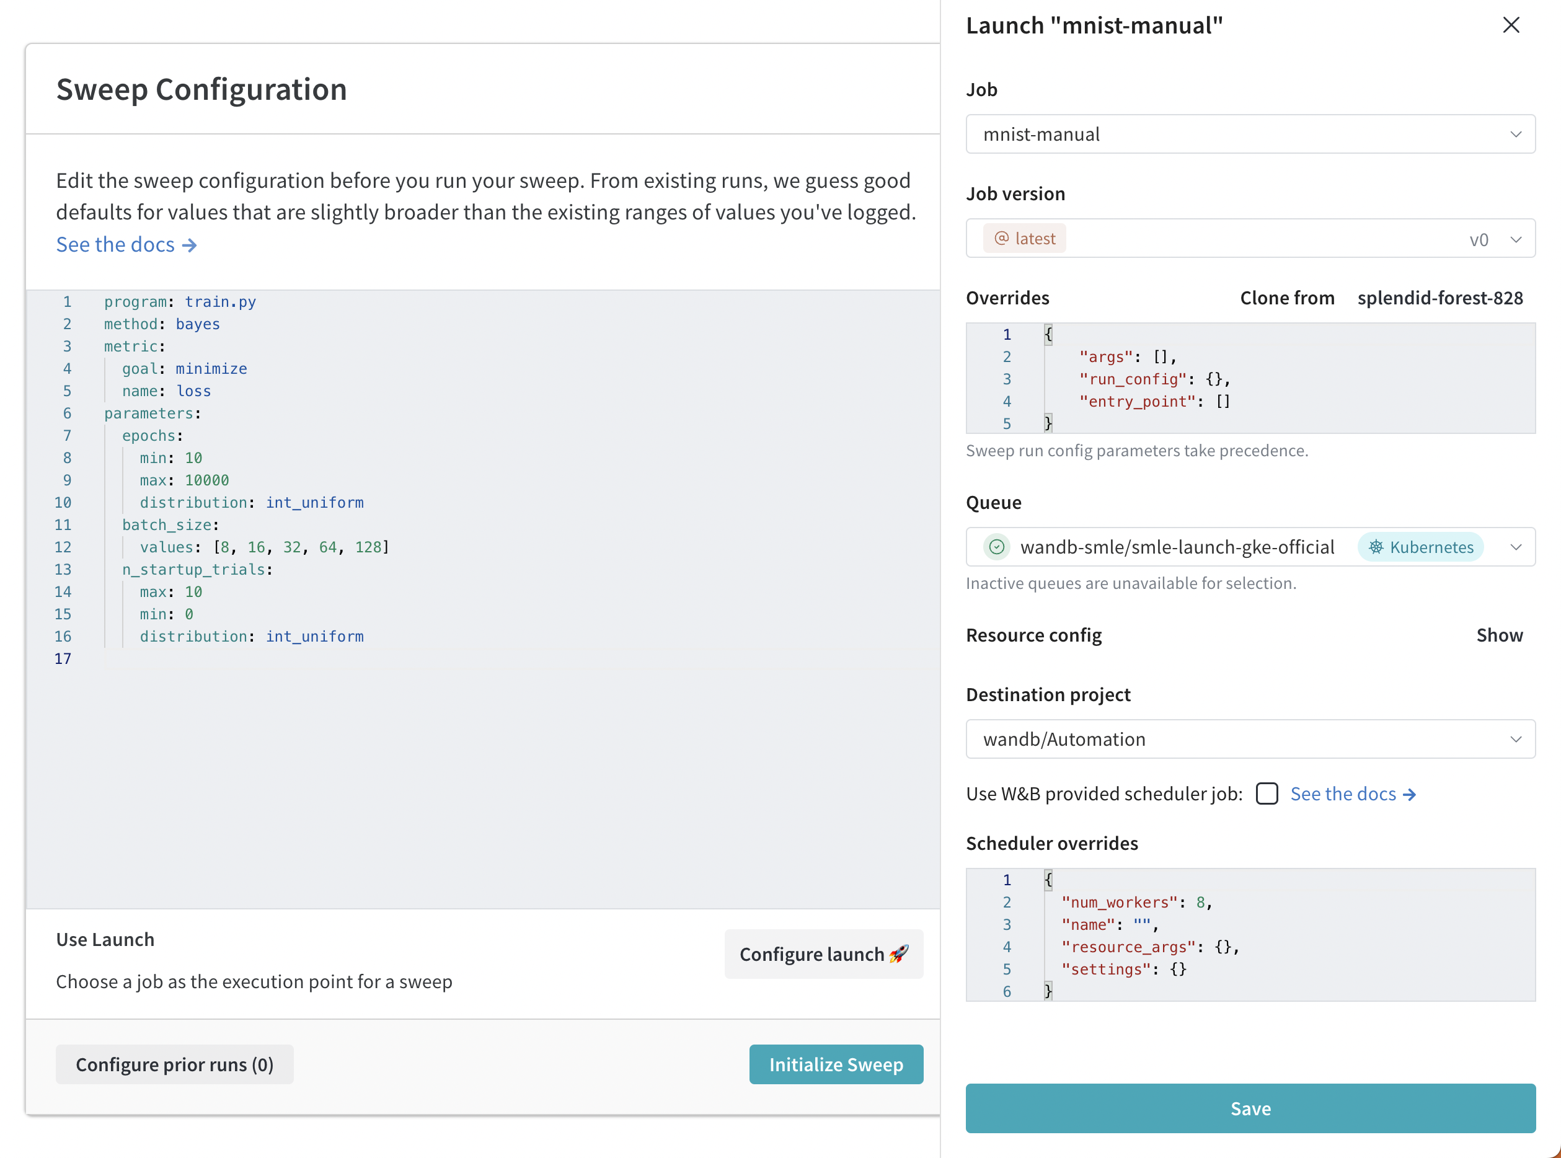Click line 17 in sweep config editor

(x=420, y=659)
